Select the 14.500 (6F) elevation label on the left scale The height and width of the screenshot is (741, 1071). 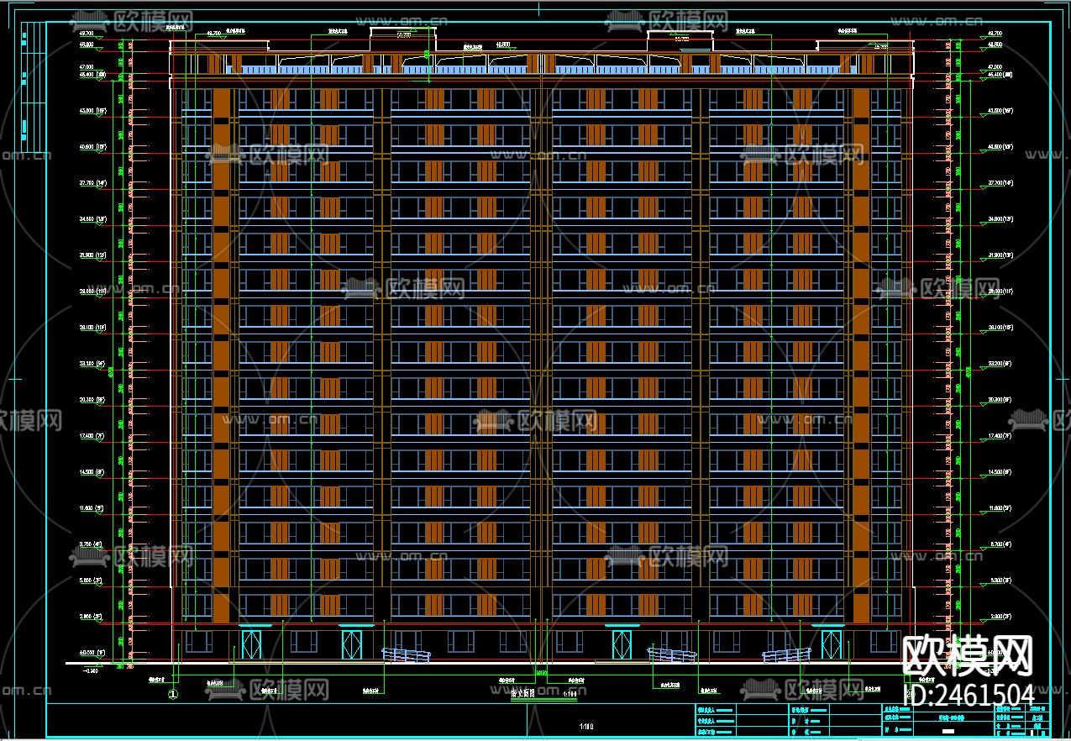[x=92, y=473]
